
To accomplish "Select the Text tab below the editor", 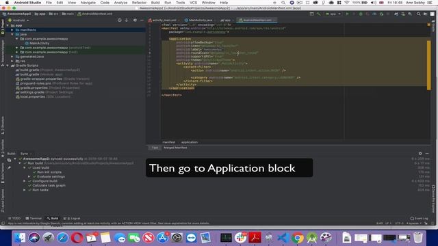I will pyautogui.click(x=155, y=148).
